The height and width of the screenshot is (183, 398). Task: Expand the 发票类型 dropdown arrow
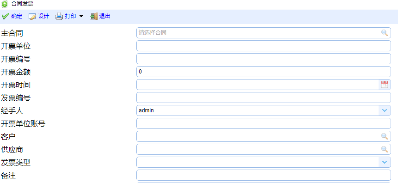[385, 162]
